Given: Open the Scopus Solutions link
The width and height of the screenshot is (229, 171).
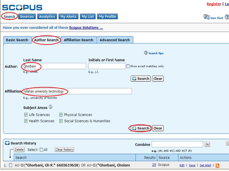Looking at the screenshot, I should point(86,28).
